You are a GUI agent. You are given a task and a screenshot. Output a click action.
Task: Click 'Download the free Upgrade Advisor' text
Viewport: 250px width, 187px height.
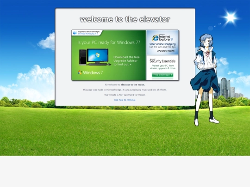pyautogui.click(x=126, y=60)
